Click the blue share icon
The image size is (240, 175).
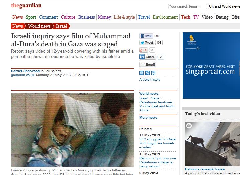coord(147,73)
